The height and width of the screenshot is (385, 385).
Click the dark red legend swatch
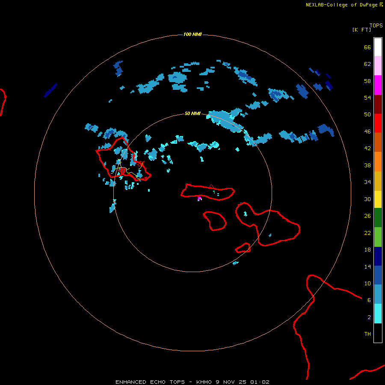coord(378,104)
